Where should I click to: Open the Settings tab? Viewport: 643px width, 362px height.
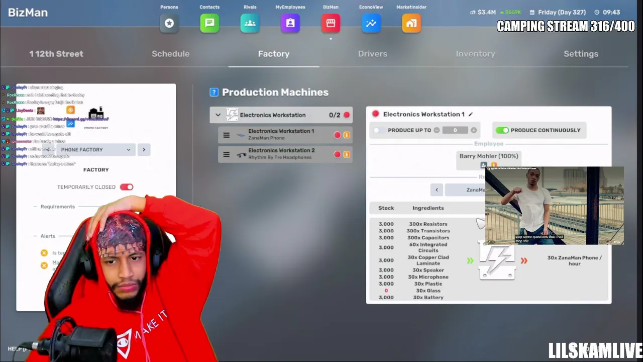pos(581,54)
